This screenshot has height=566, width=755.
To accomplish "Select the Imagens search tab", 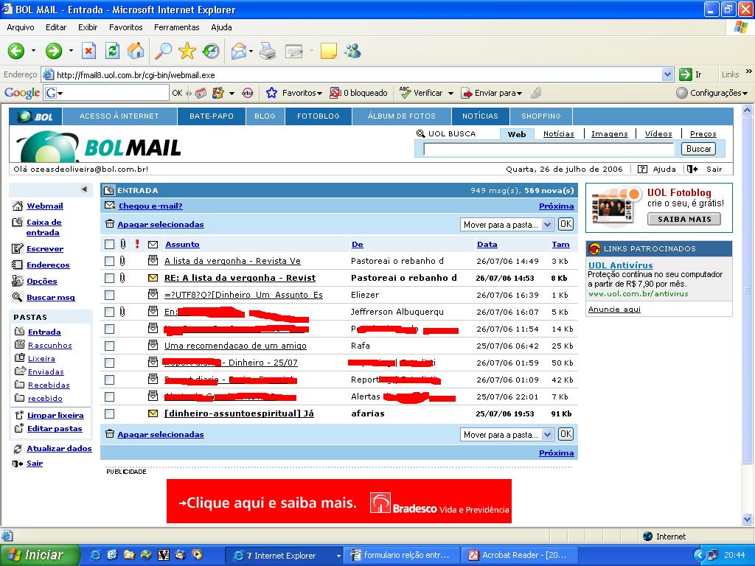I will [610, 134].
